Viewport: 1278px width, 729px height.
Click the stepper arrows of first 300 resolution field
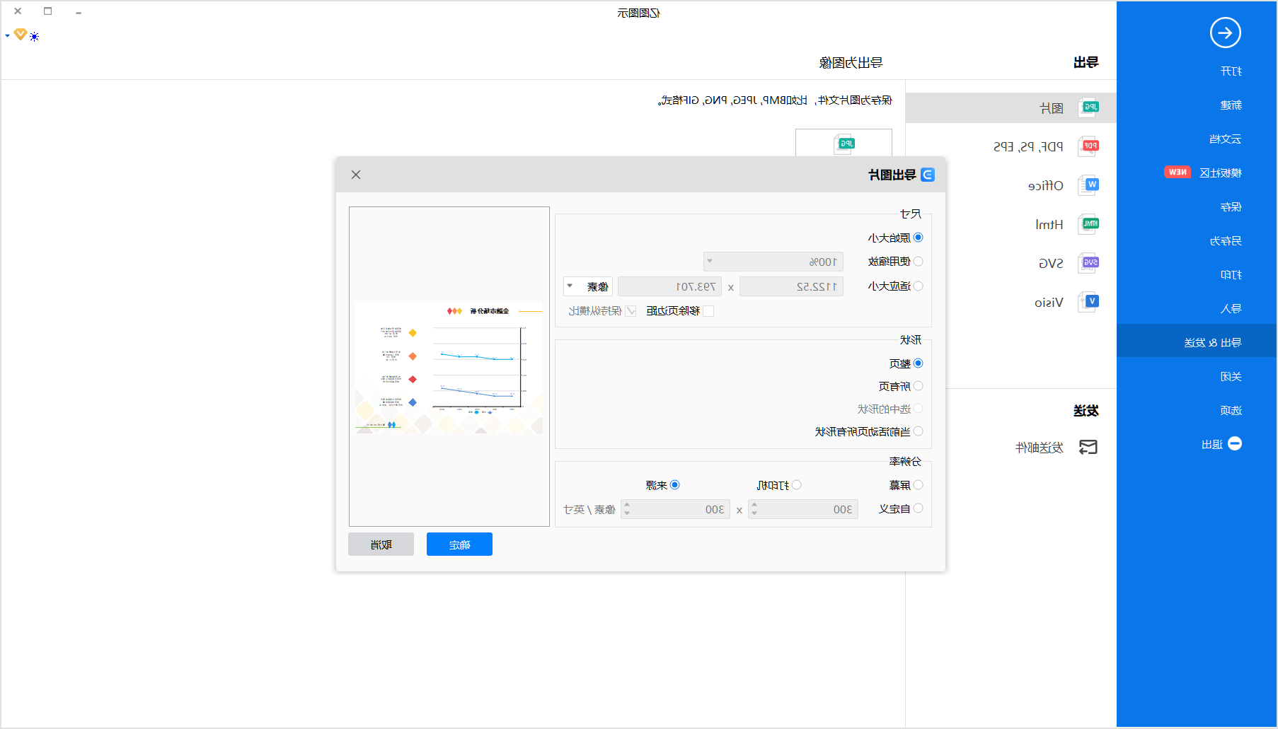click(754, 509)
